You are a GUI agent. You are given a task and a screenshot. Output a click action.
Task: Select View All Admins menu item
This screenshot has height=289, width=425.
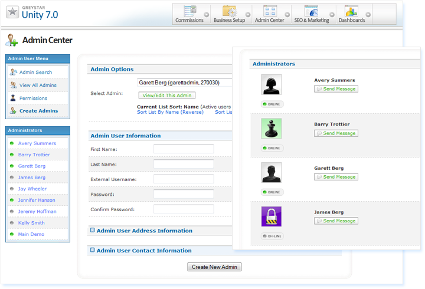[x=38, y=86]
